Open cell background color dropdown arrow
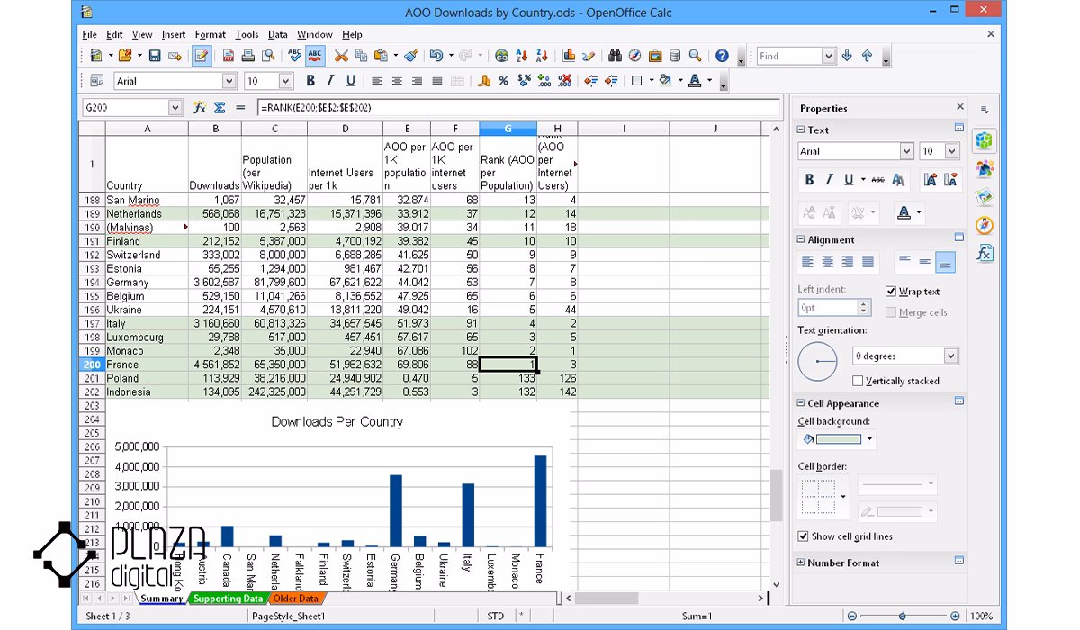 (x=869, y=439)
